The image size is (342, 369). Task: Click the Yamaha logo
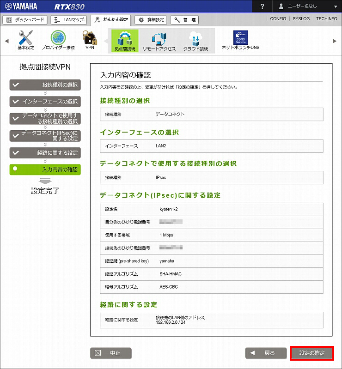tap(21, 6)
